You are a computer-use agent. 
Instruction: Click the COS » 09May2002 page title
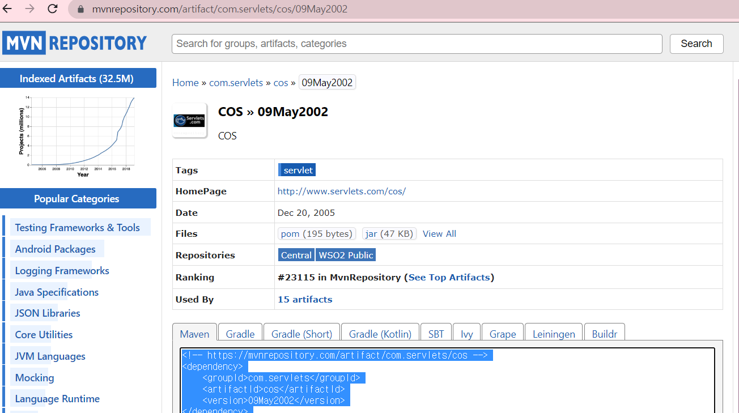click(x=273, y=112)
